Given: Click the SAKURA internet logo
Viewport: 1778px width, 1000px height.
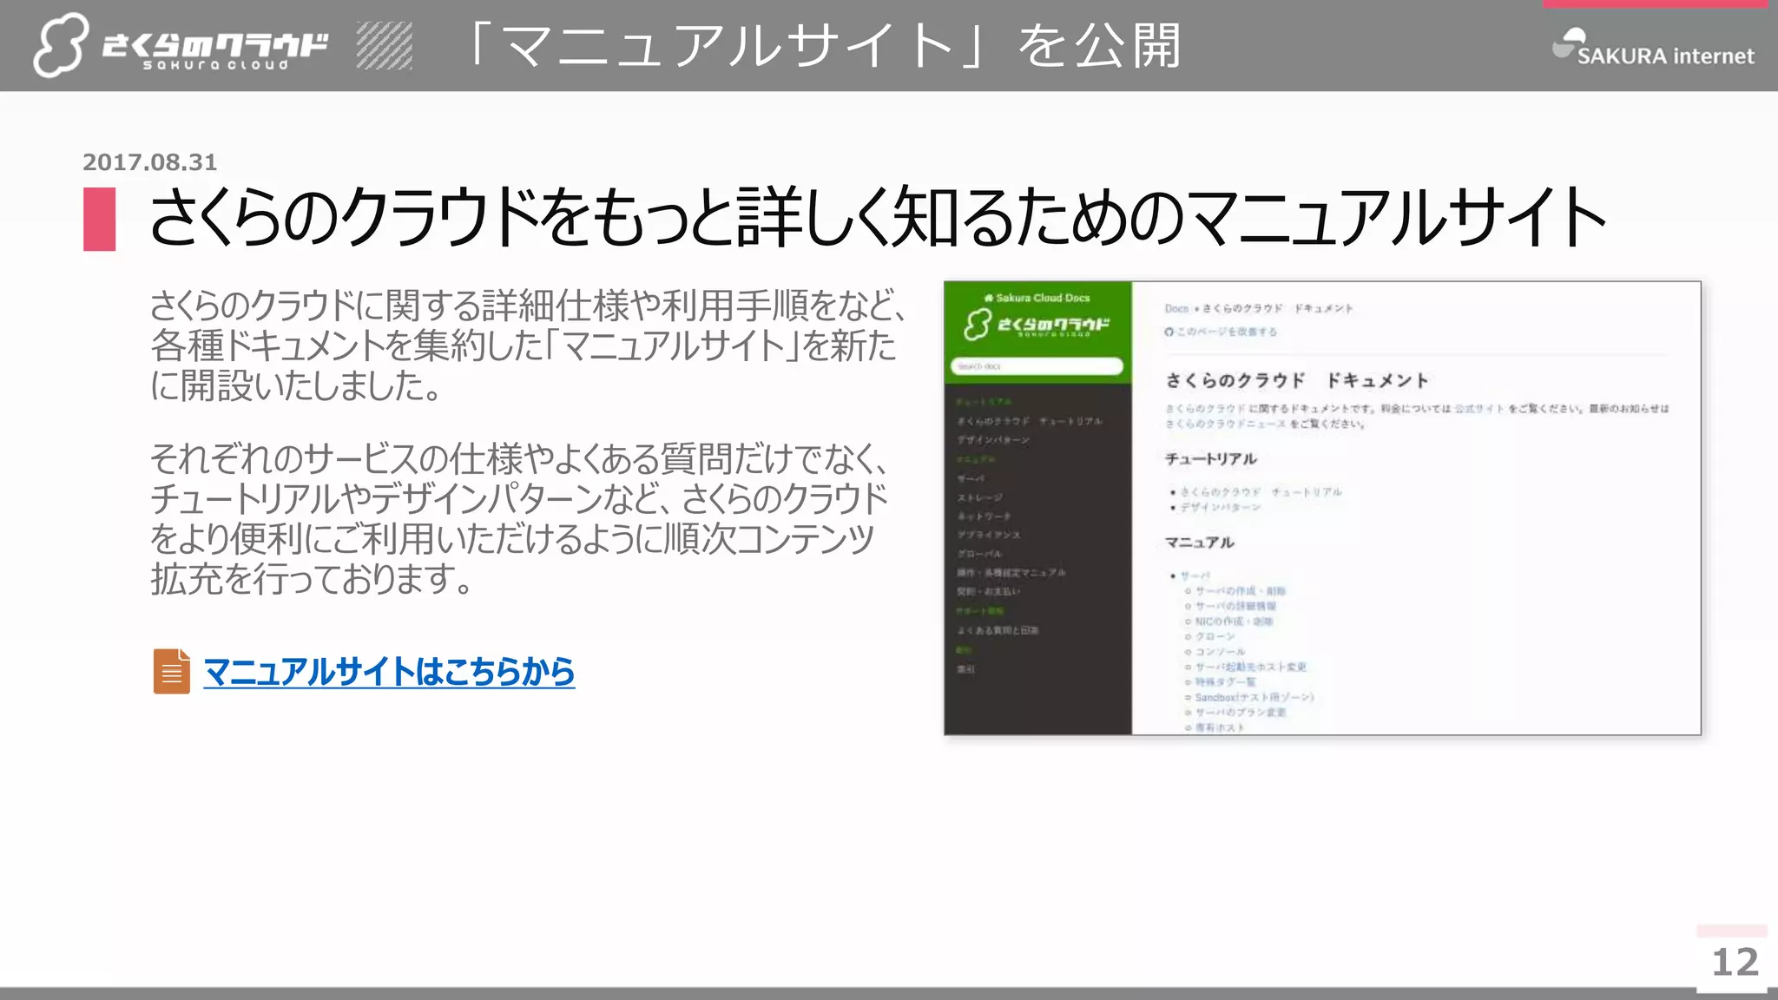Looking at the screenshot, I should (1653, 48).
